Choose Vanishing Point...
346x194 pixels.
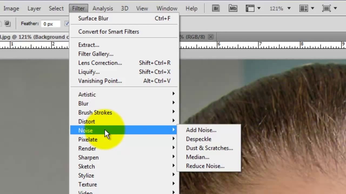(x=124, y=81)
